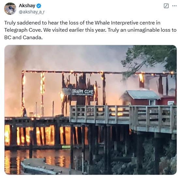Click the burning roof beam frame
Image resolution: width=180 pixels, height=180 pixels.
(99, 73)
